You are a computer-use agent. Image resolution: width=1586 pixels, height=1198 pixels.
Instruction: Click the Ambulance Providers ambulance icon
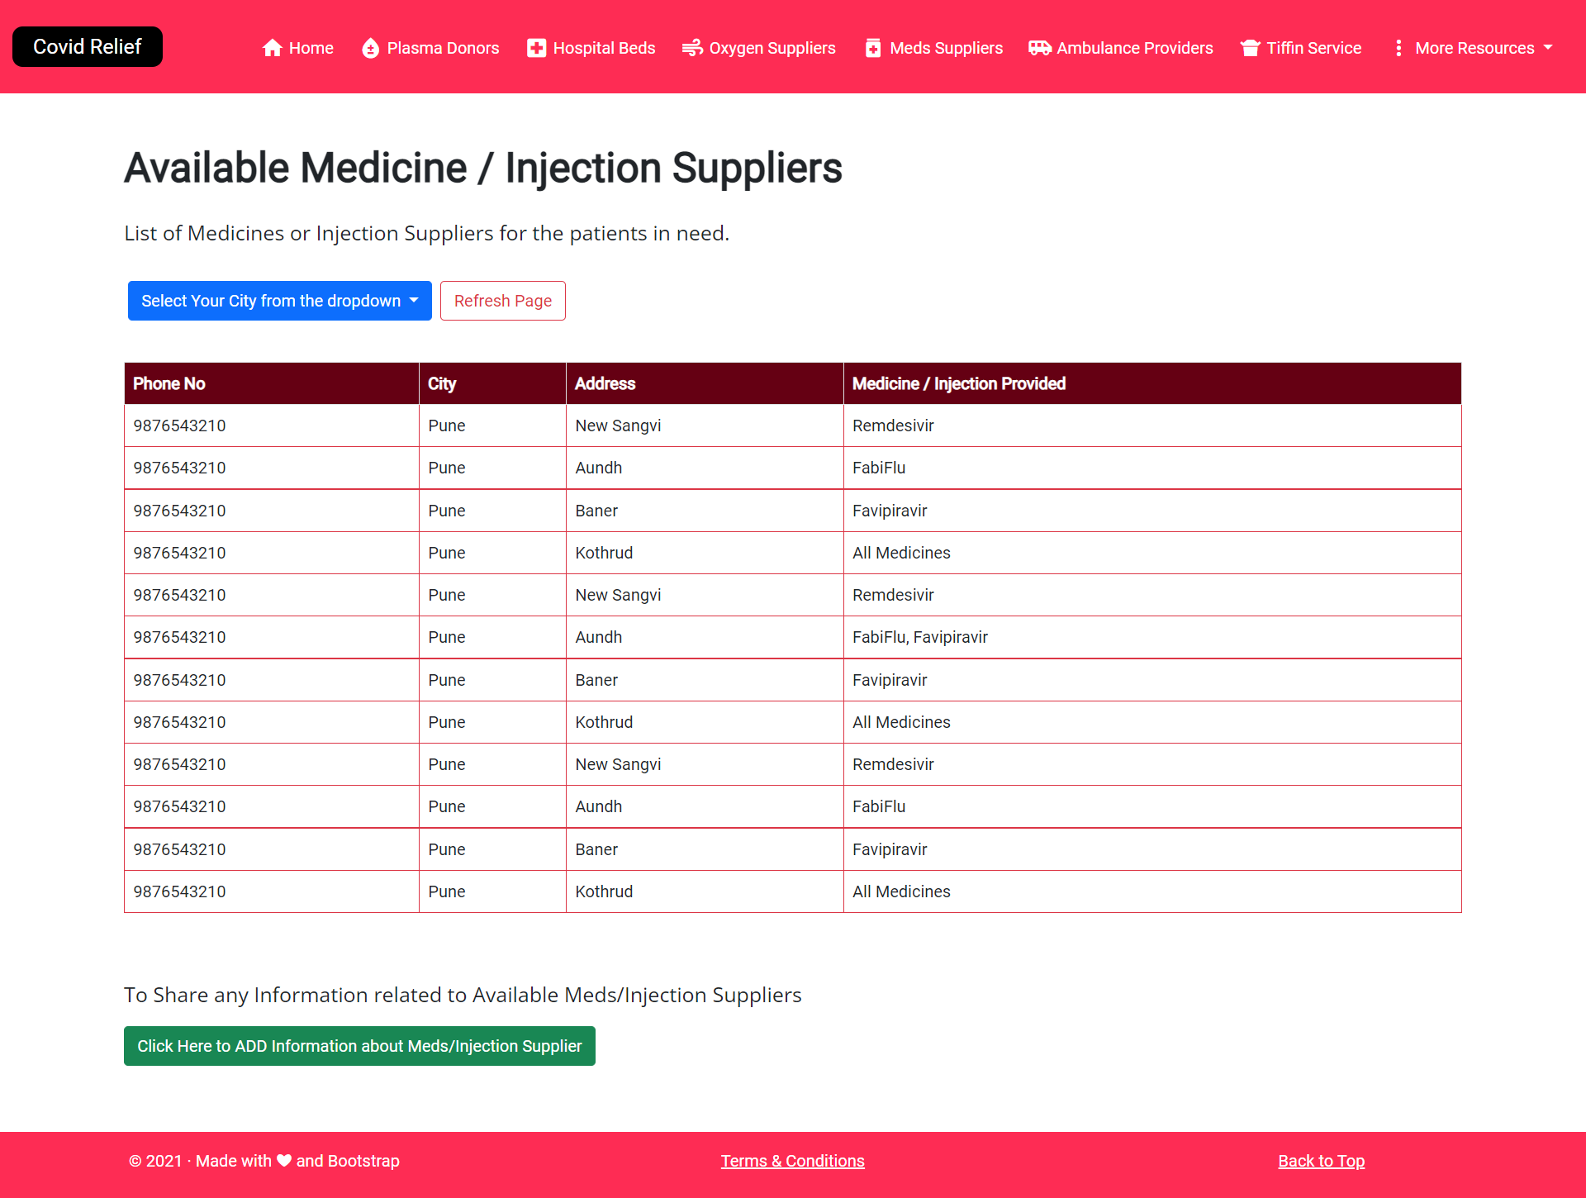pyautogui.click(x=1039, y=48)
